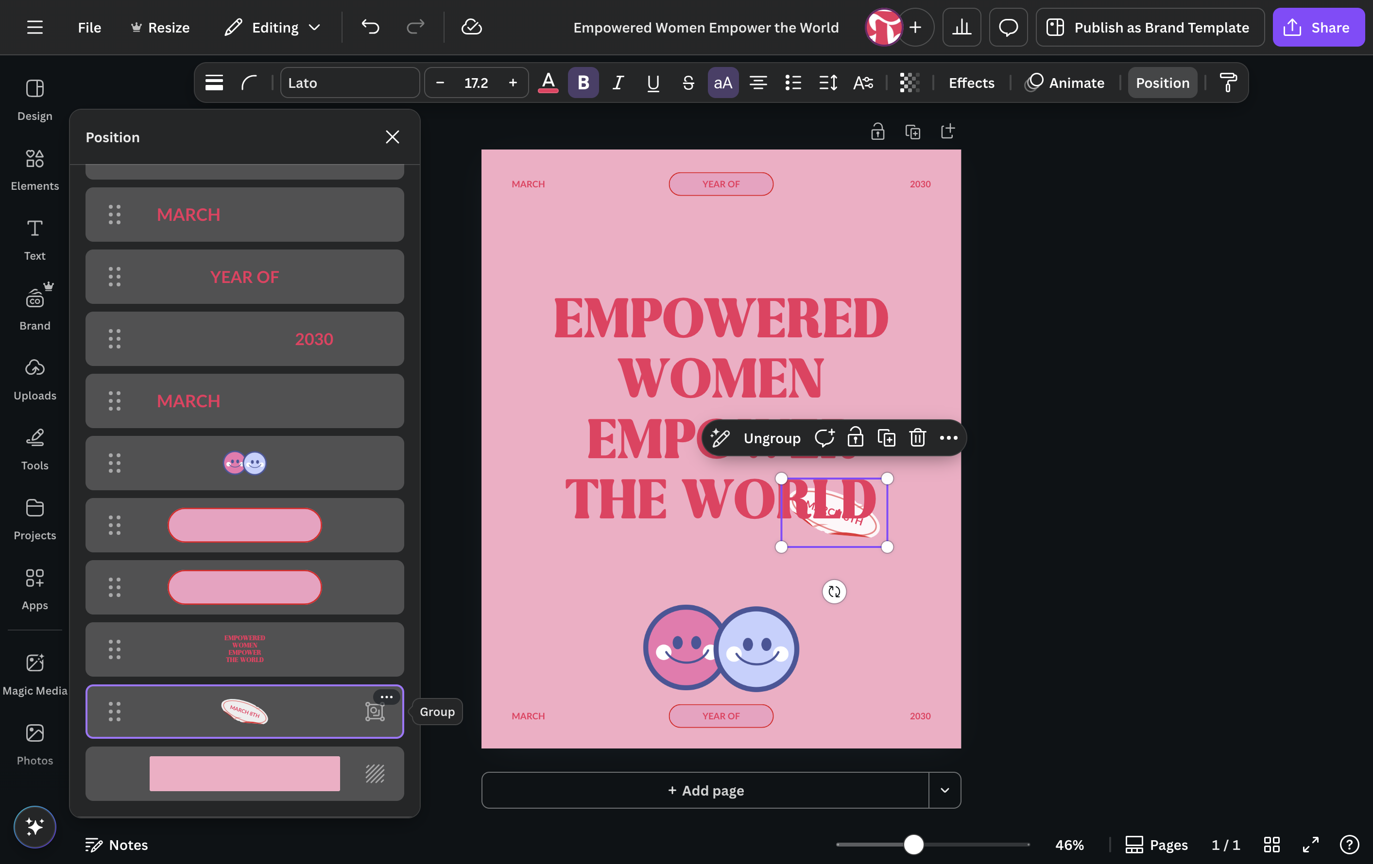
Task: Click Ungroup in the floating toolbar
Action: click(772, 437)
